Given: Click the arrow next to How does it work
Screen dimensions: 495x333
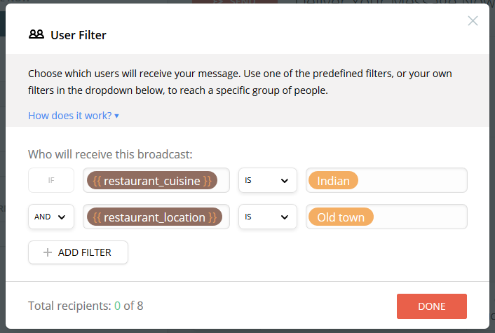Looking at the screenshot, I should (x=116, y=116).
